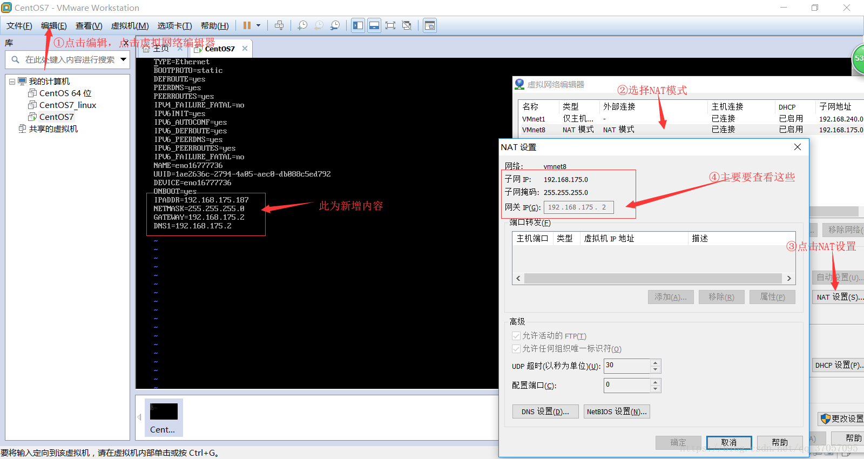This screenshot has width=864, height=459.
Task: Open the Snapshot Manager wrench-clock icon
Action: (x=335, y=25)
